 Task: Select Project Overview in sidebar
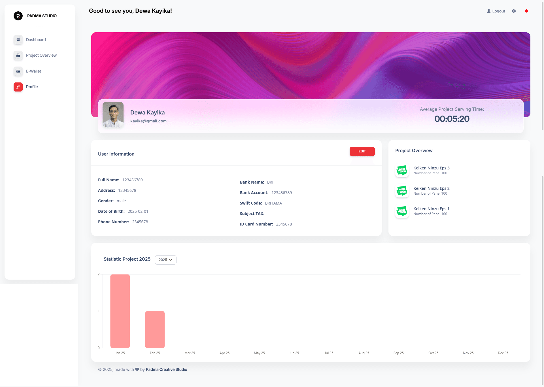(x=41, y=55)
